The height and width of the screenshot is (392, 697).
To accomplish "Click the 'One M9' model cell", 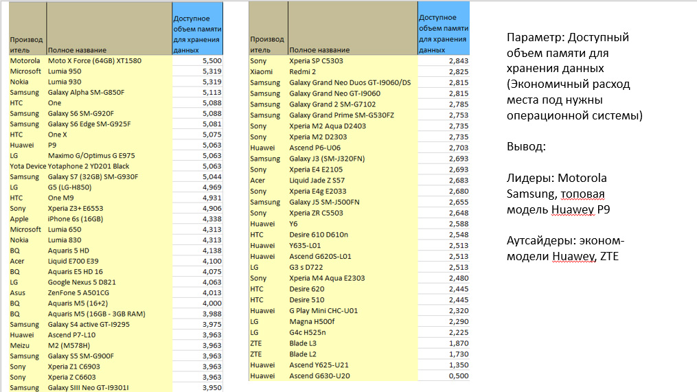I will point(109,198).
